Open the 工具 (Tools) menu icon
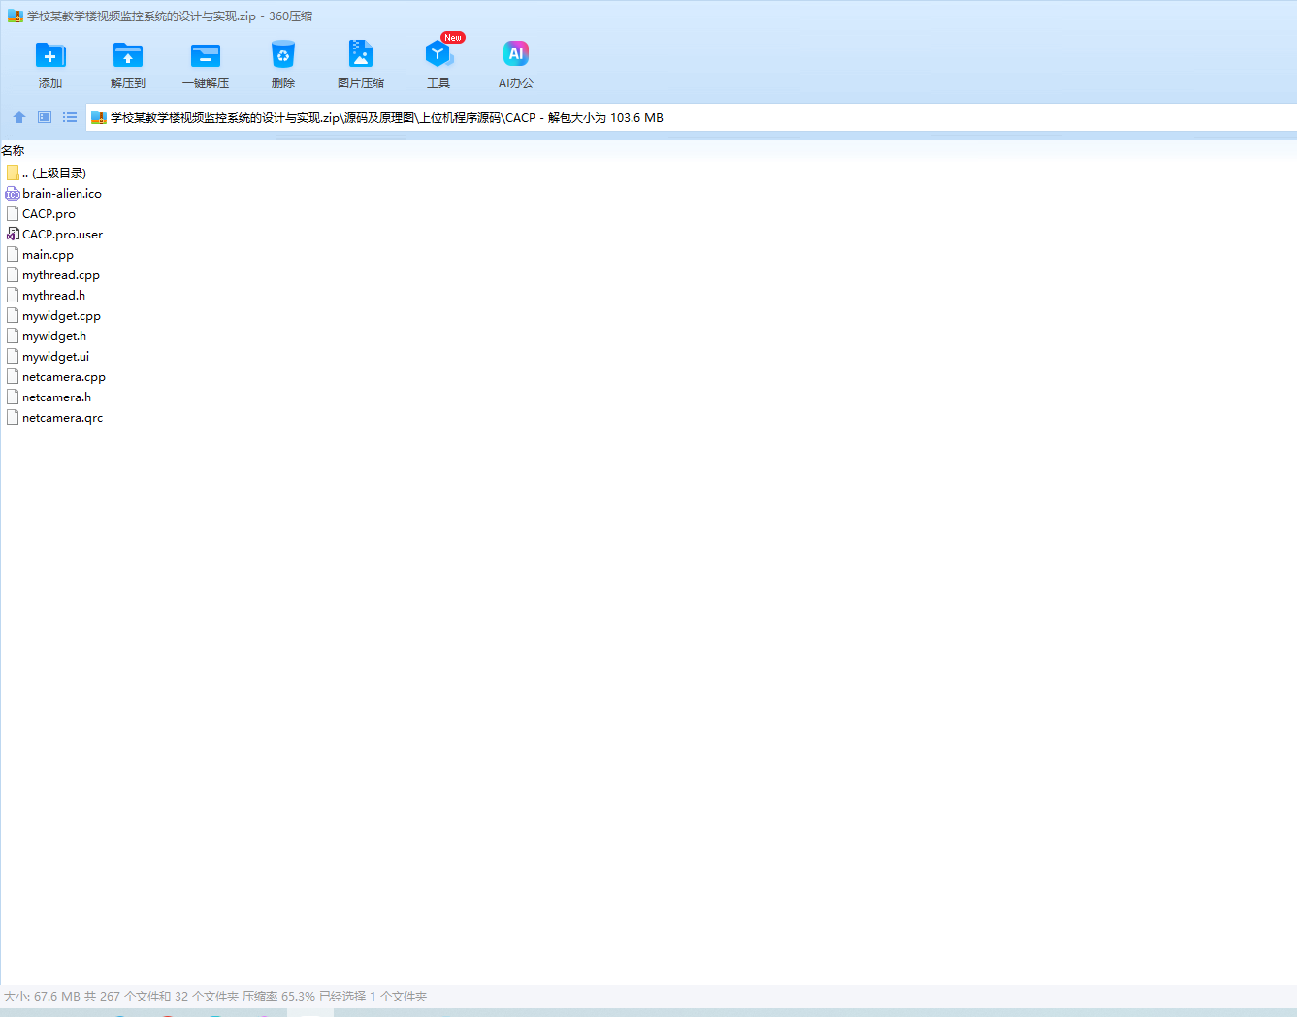This screenshot has width=1297, height=1017. pos(438,54)
